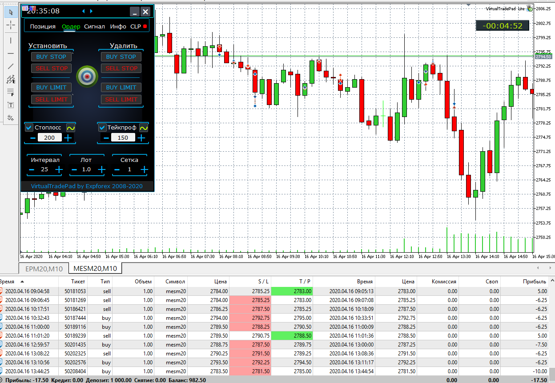Open the Сигнал tab
Screen dimensions: 555x383
[95, 27]
